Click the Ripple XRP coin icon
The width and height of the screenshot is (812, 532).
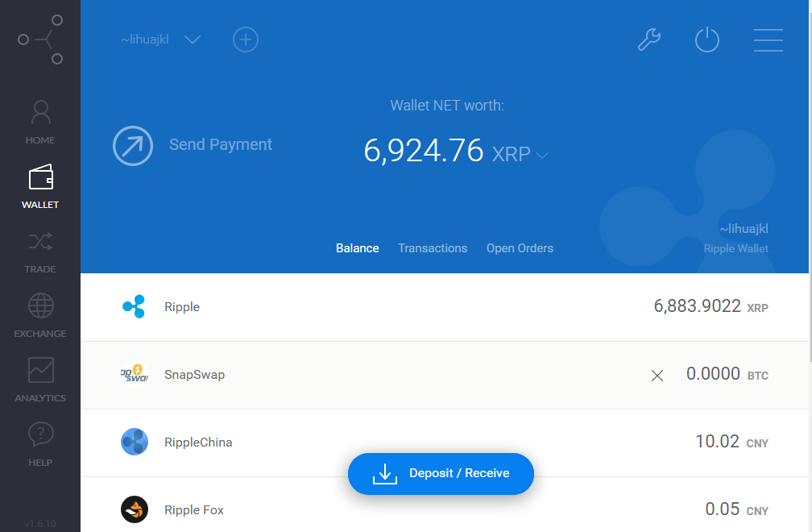pyautogui.click(x=134, y=306)
